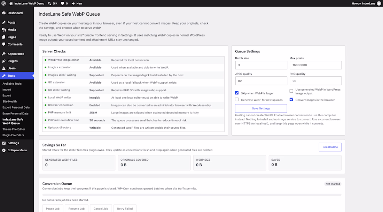Open IndexLane Safe WebP Queue submenu item
Viewport: 383px width, 212px height.
pos(13,121)
